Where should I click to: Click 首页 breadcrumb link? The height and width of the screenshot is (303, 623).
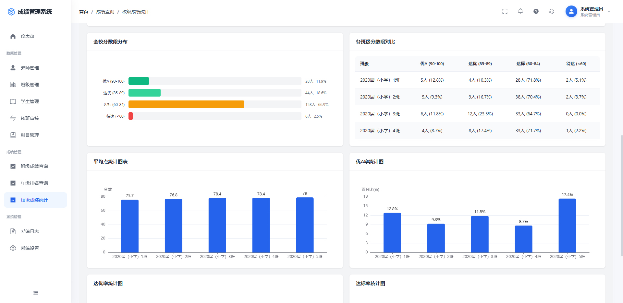(84, 12)
